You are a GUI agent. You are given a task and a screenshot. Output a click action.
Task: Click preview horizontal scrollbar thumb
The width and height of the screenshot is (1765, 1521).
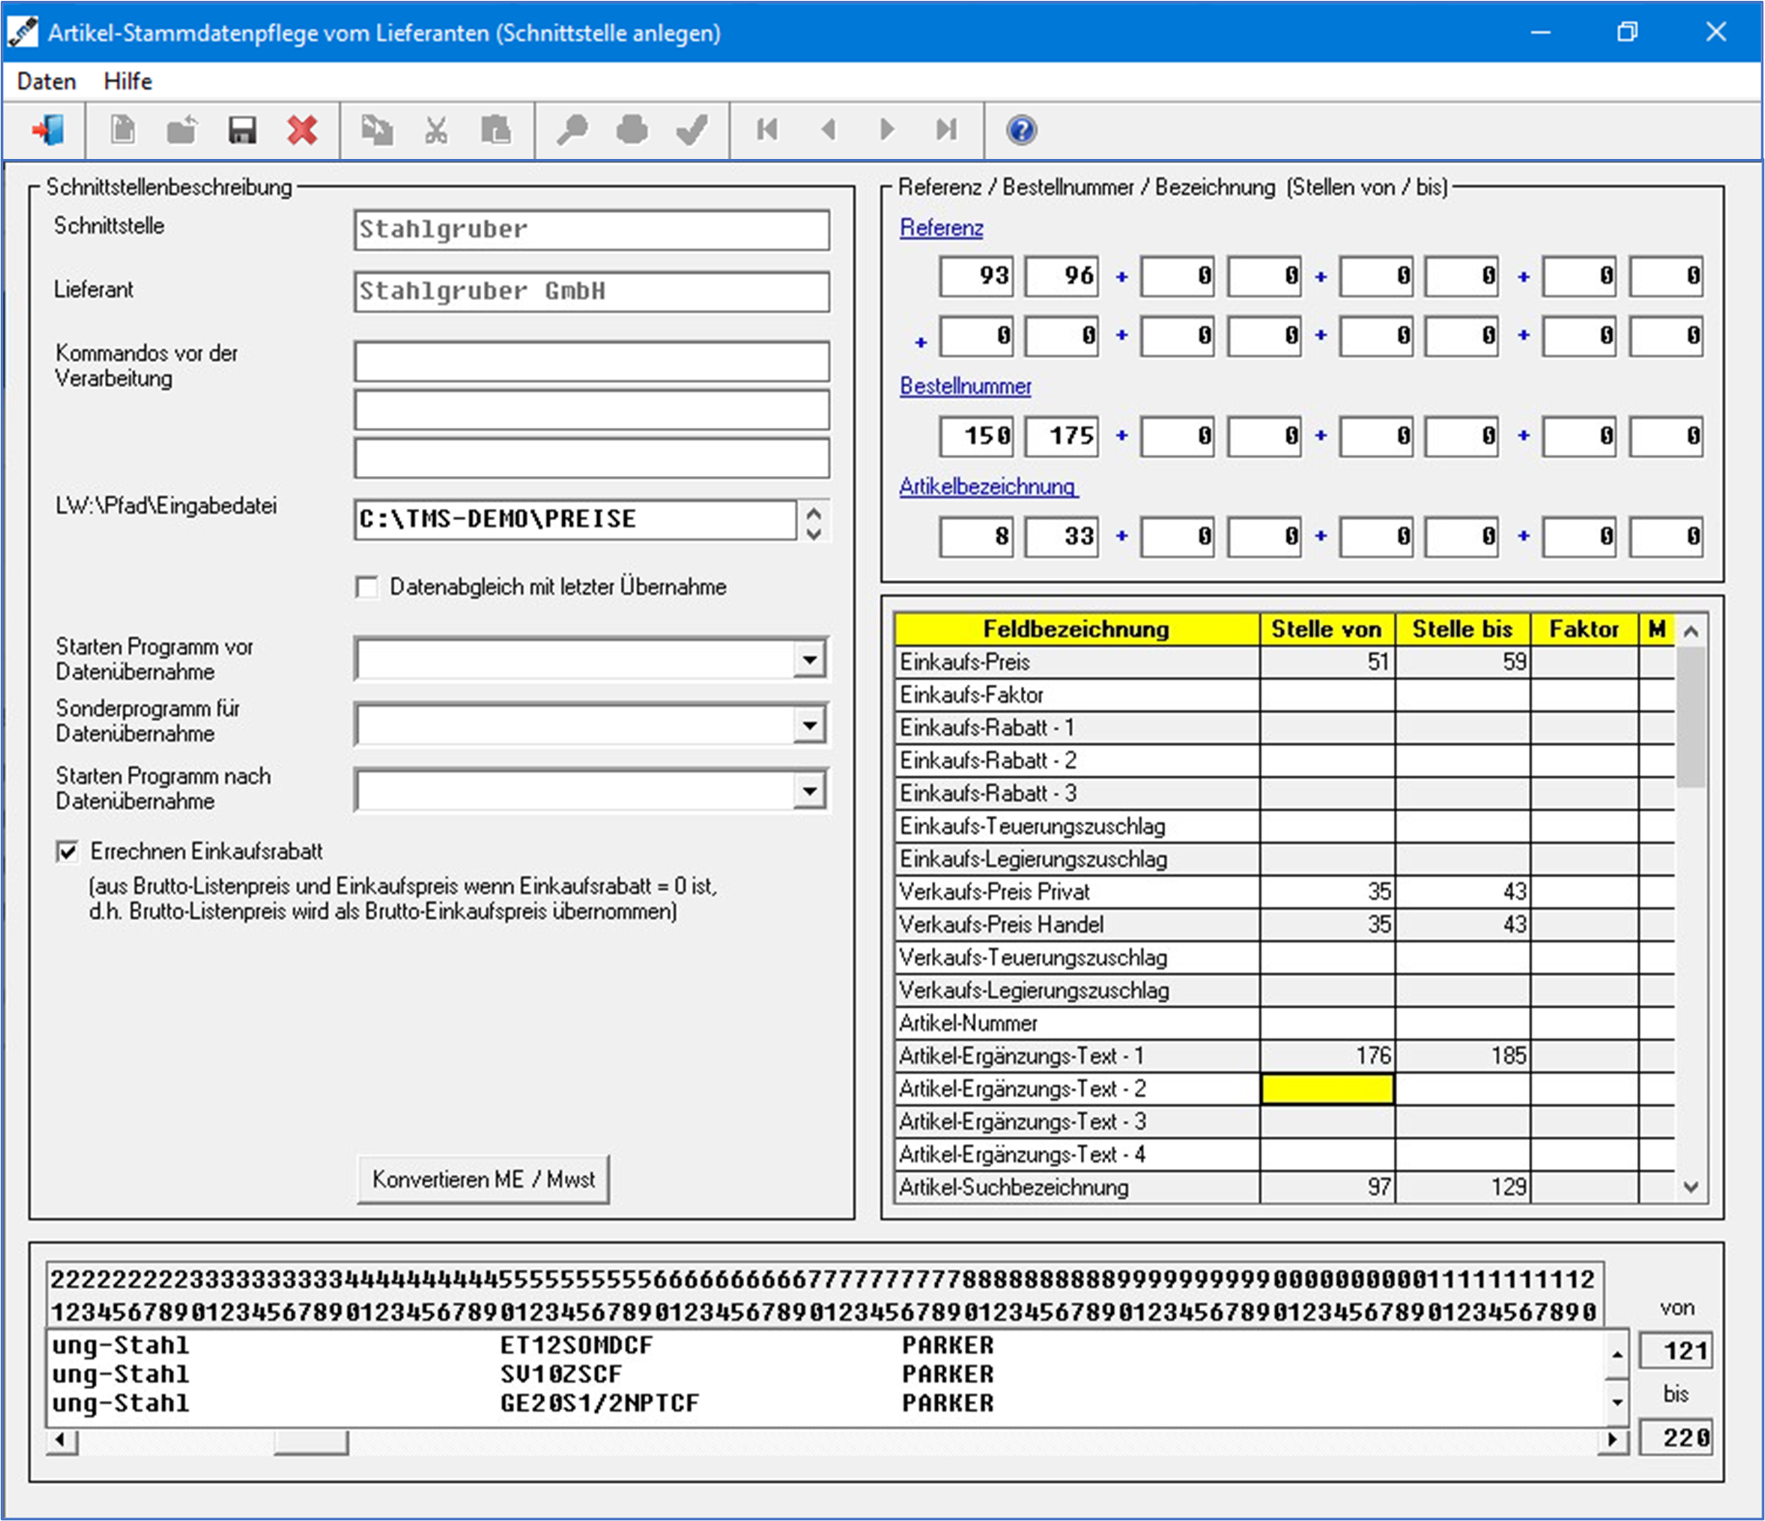click(311, 1441)
